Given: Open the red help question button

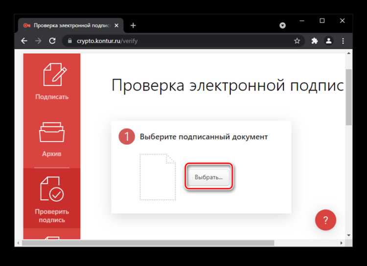Looking at the screenshot, I should tap(325, 220).
